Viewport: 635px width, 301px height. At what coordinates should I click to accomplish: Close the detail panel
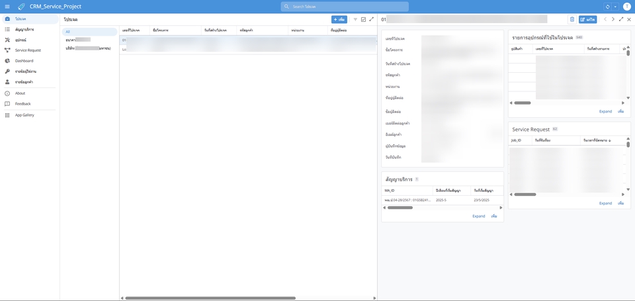pos(629,19)
